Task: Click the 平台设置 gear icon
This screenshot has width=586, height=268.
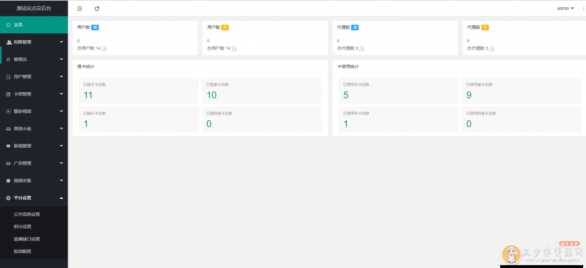Action: [x=9, y=198]
